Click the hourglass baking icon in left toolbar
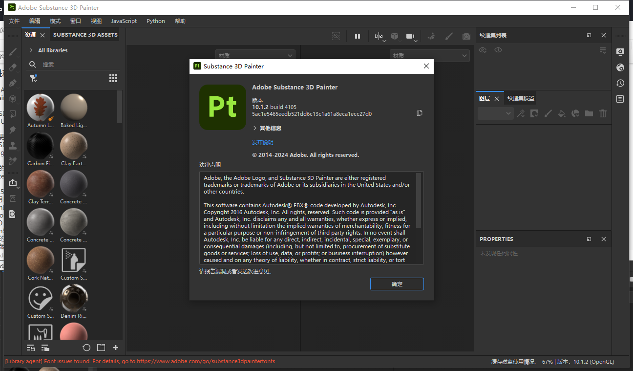Screen dimensions: 633x371 pyautogui.click(x=13, y=198)
